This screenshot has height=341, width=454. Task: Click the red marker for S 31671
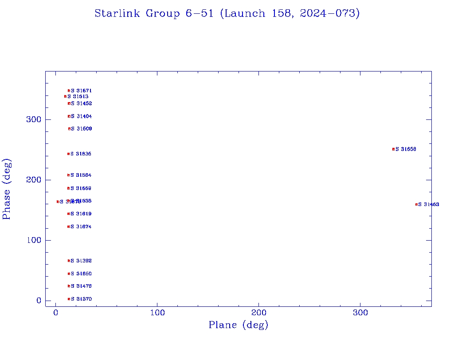pos(69,91)
